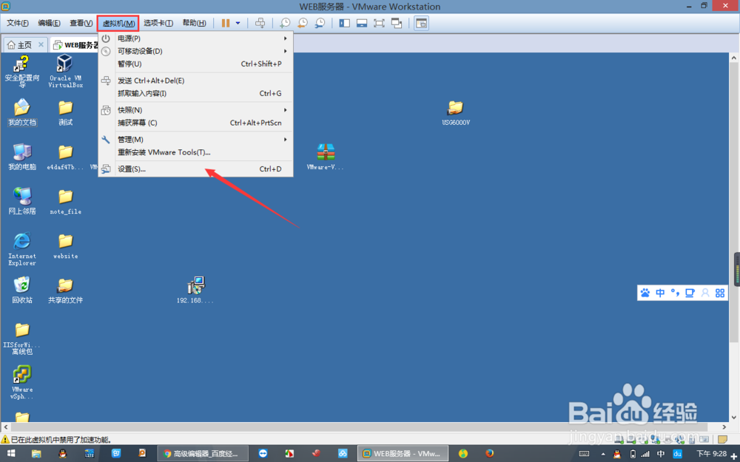
Task: Open the 查看(V) menu
Action: coord(81,23)
